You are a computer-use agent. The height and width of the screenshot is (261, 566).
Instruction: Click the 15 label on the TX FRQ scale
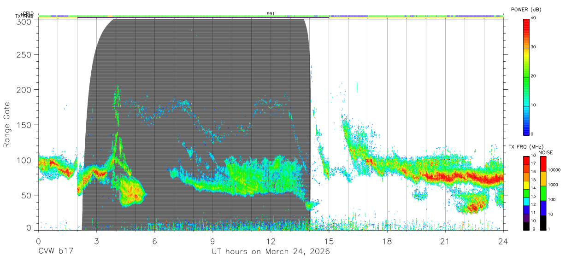coord(534,180)
